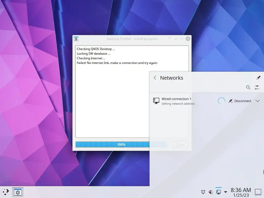The image size is (264, 198).
Task: Click the Wired connection 1 computer icon
Action: pos(156,101)
